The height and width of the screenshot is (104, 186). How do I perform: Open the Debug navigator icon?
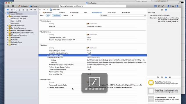pos(27,10)
